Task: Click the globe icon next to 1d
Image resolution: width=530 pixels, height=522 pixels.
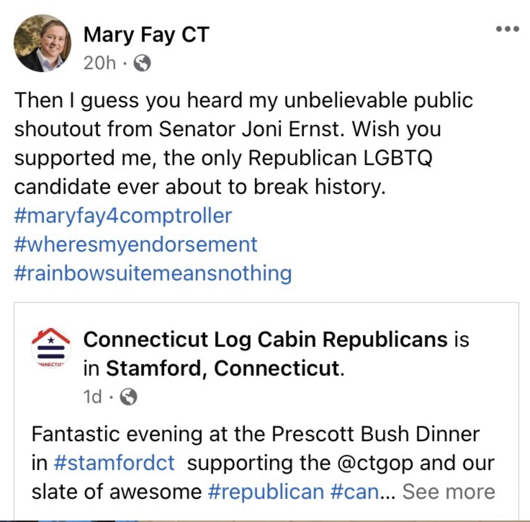Action: coord(129,397)
